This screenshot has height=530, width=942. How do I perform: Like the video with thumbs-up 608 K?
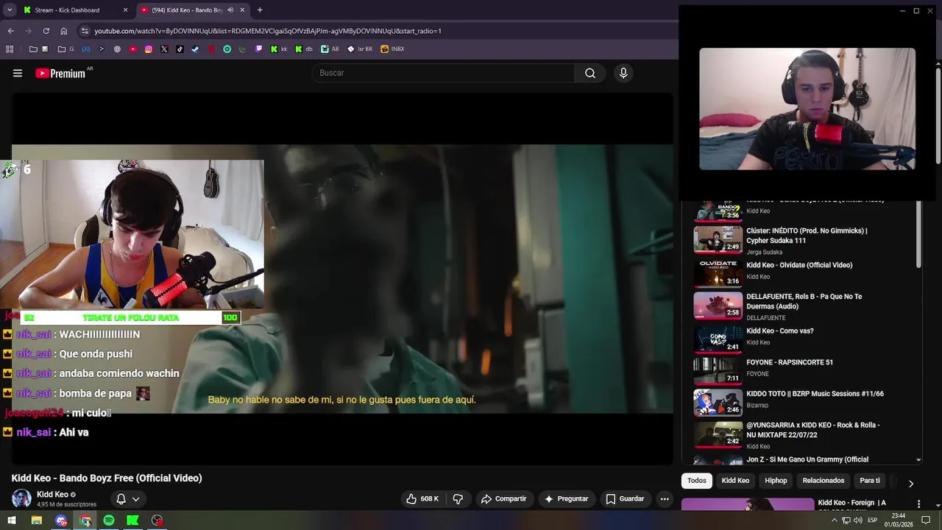pos(422,499)
